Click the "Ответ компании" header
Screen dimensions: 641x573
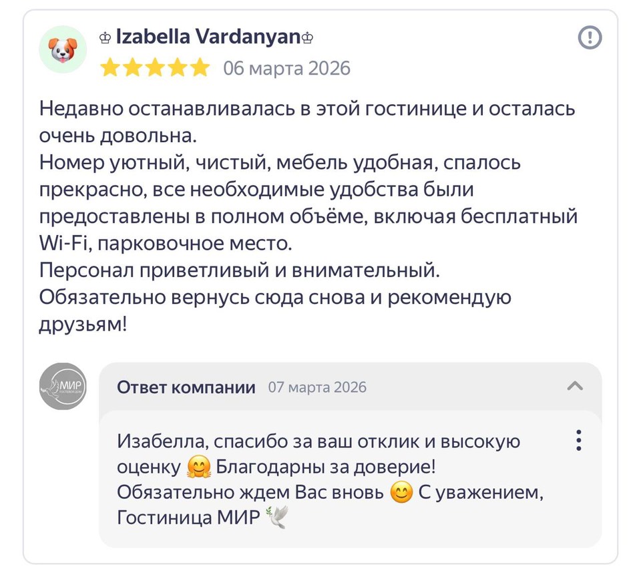coord(186,387)
